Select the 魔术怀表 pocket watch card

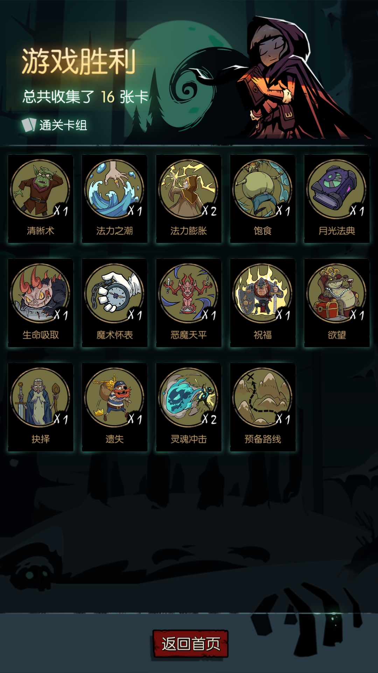coord(114,303)
